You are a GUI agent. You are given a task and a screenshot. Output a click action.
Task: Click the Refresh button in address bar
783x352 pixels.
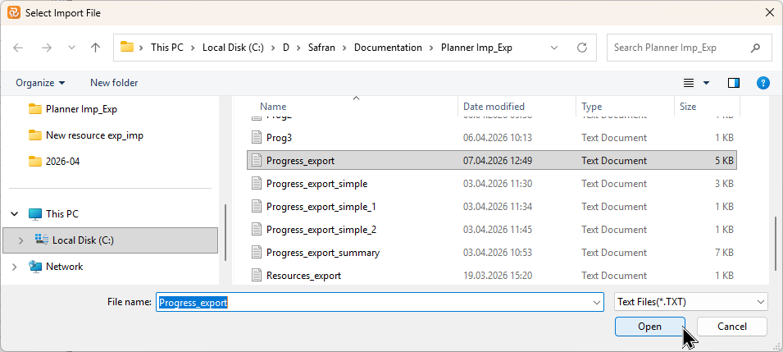coord(582,48)
